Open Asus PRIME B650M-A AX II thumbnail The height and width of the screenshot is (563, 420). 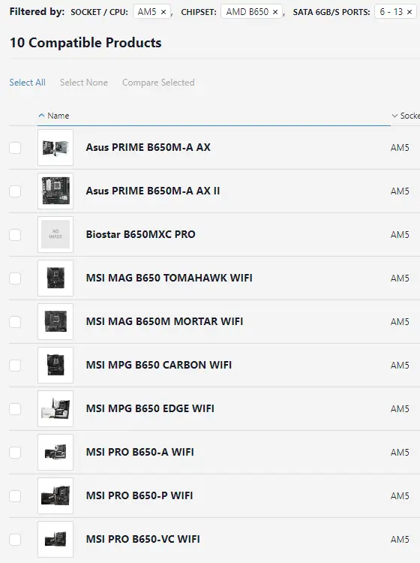point(55,191)
